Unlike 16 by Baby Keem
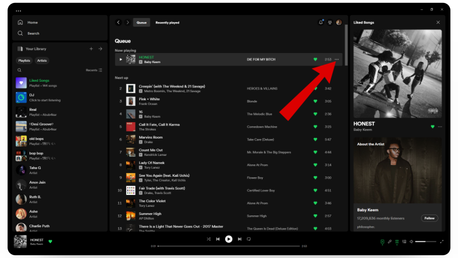 315,114
